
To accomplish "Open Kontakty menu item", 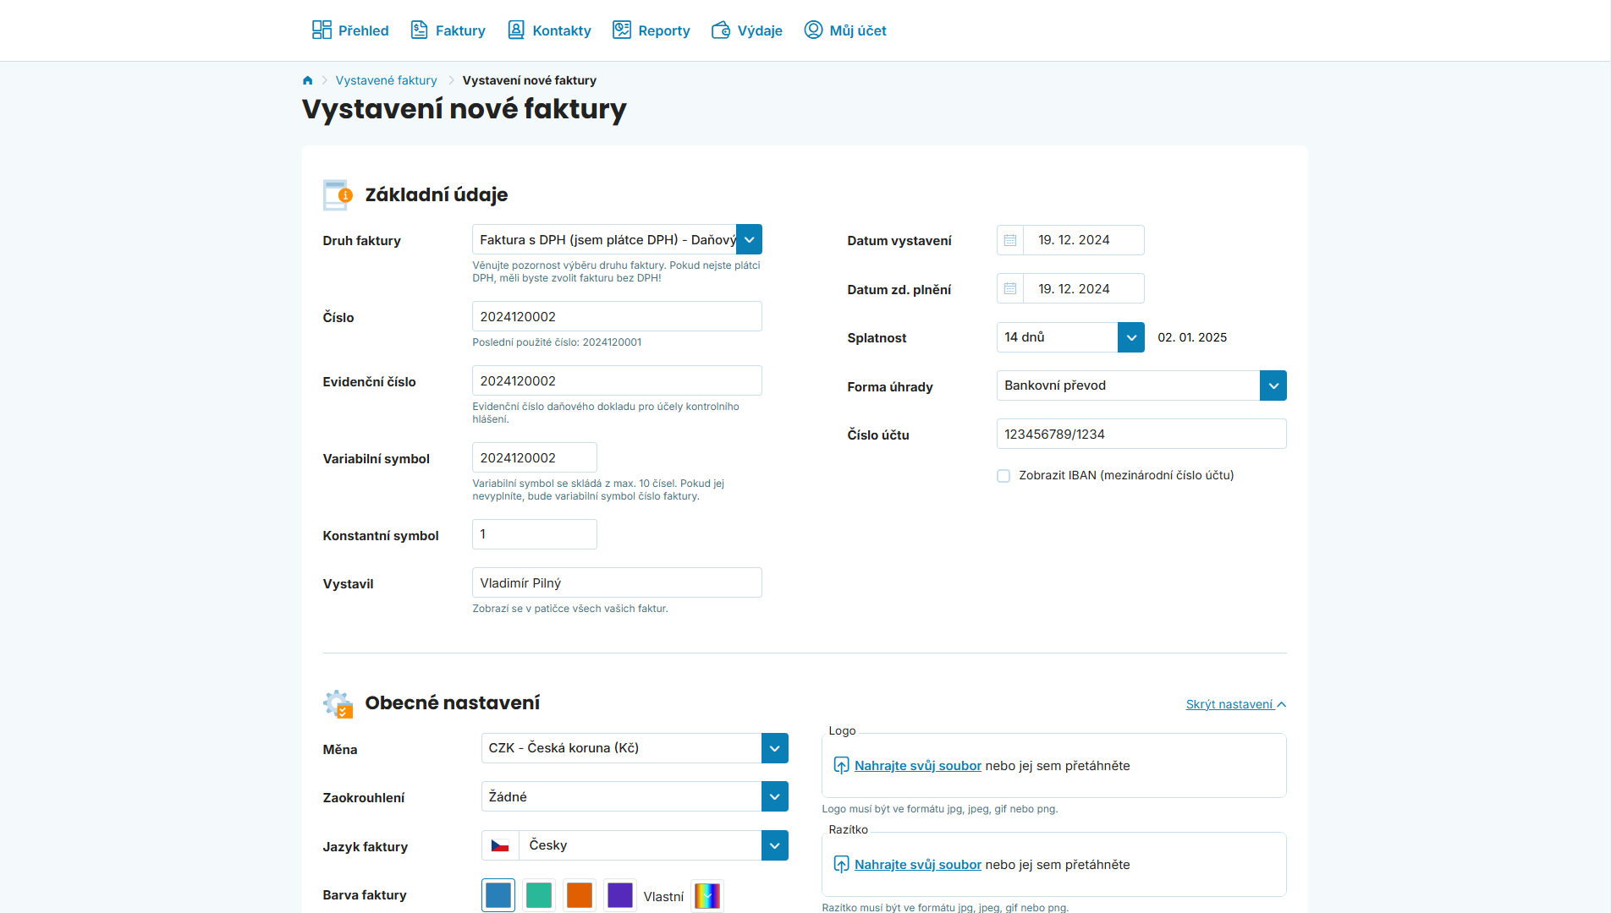I will pos(549,30).
